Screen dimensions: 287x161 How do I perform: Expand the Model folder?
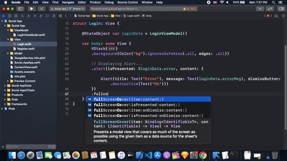8,53
